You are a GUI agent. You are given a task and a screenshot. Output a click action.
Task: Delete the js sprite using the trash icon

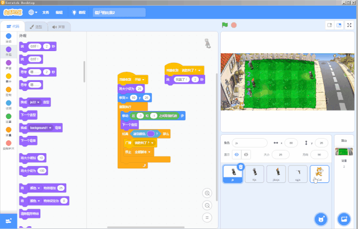click(x=241, y=167)
